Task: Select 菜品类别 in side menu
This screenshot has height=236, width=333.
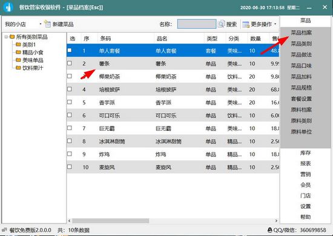Action: pos(301,44)
